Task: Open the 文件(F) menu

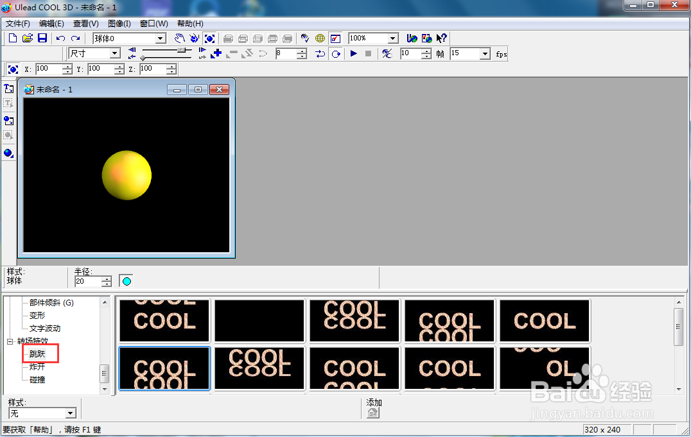Action: pos(17,24)
